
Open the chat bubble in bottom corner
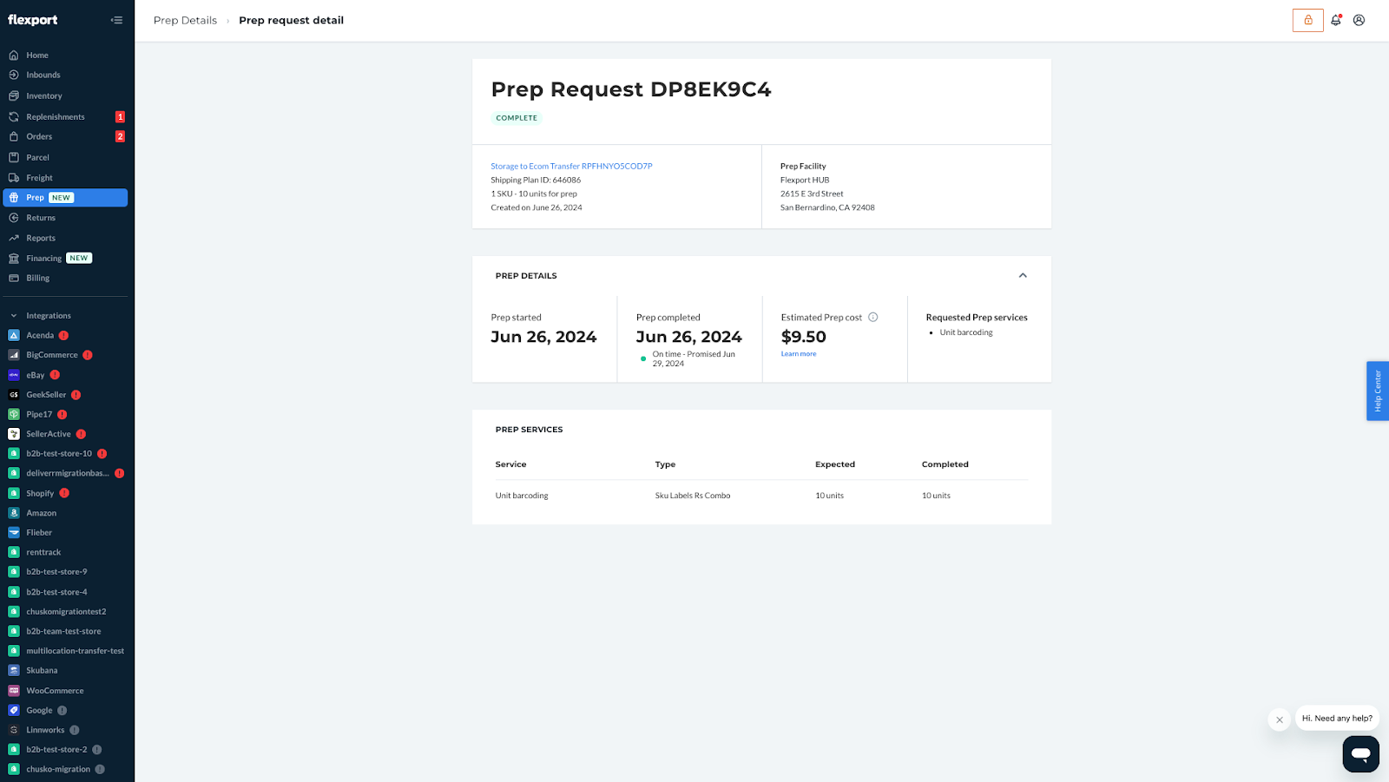[x=1359, y=753]
